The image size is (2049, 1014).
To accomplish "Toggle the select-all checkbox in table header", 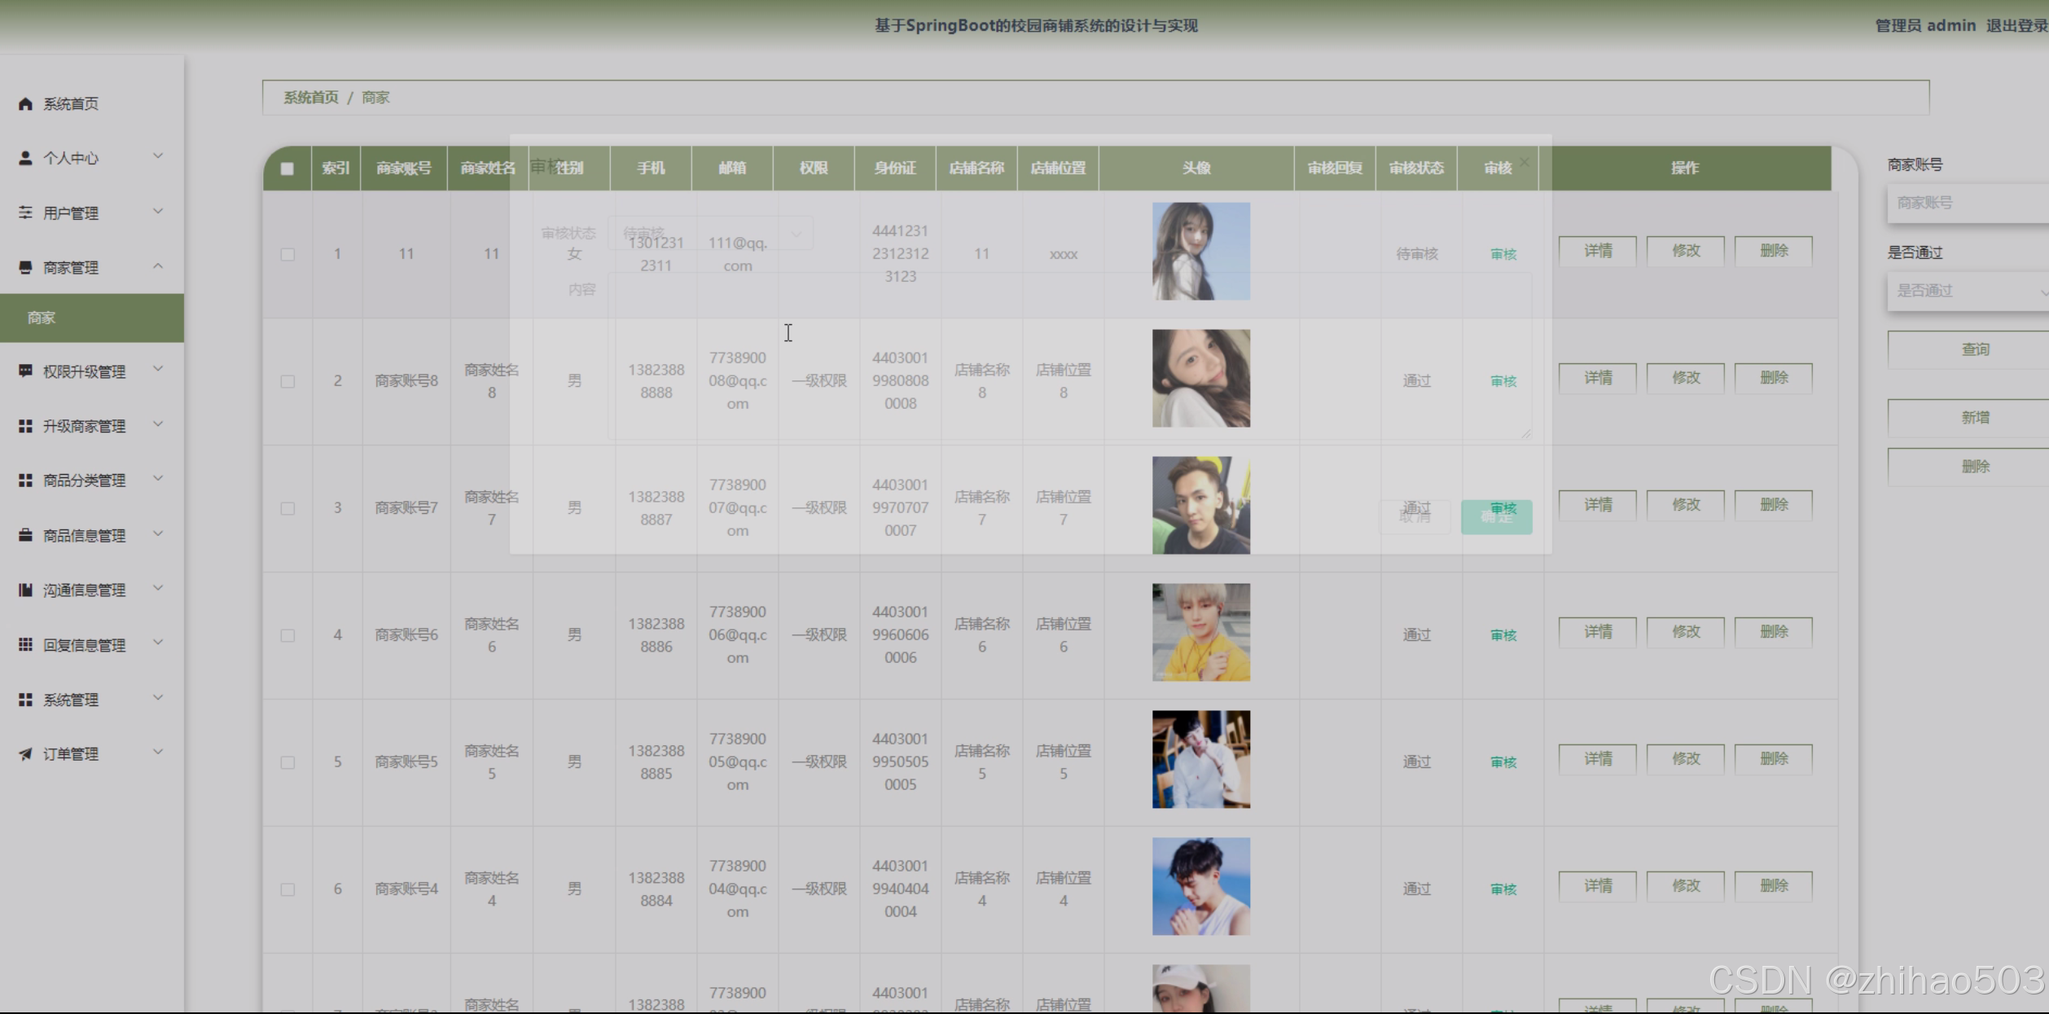I will point(287,169).
